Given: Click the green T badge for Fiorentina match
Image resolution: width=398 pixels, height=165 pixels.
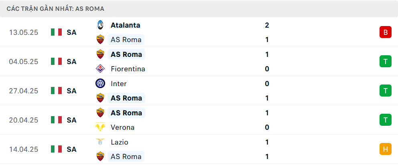Looking at the screenshot, I should (385, 62).
